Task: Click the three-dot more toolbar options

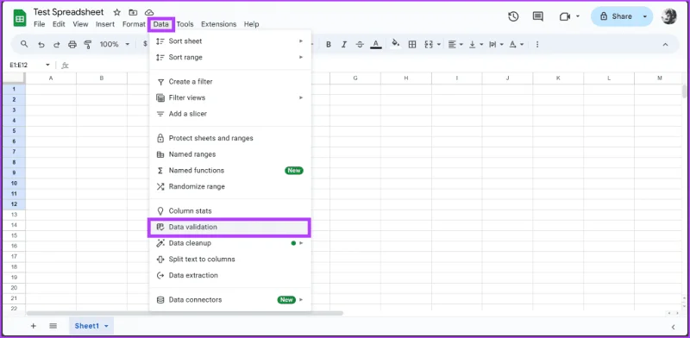Action: click(x=537, y=45)
